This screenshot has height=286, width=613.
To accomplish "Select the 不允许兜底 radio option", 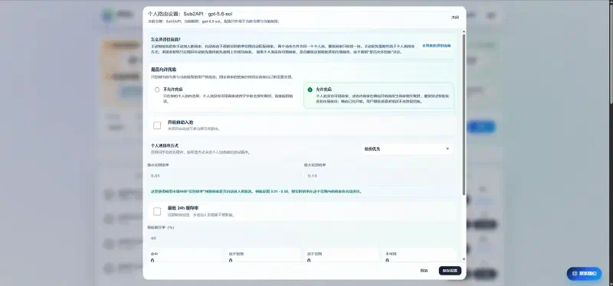I will point(157,89).
